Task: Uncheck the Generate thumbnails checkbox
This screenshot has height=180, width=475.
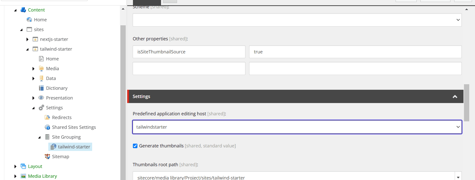Action: click(x=135, y=146)
